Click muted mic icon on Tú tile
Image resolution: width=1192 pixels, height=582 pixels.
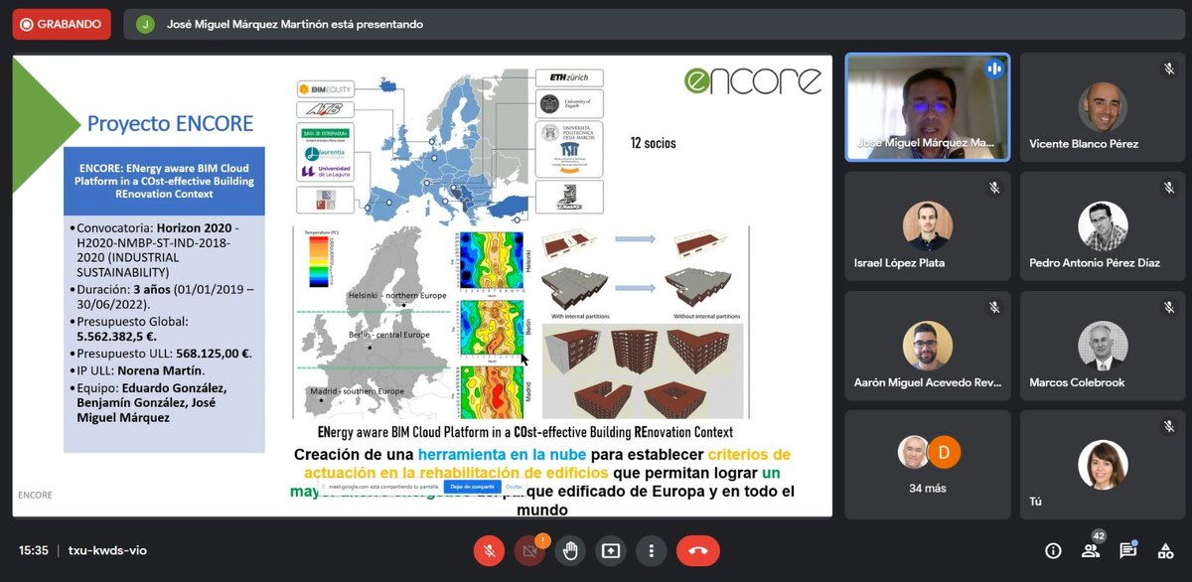[x=1169, y=426]
